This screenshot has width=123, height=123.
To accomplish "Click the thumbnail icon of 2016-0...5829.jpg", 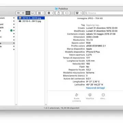I will click(20, 18).
